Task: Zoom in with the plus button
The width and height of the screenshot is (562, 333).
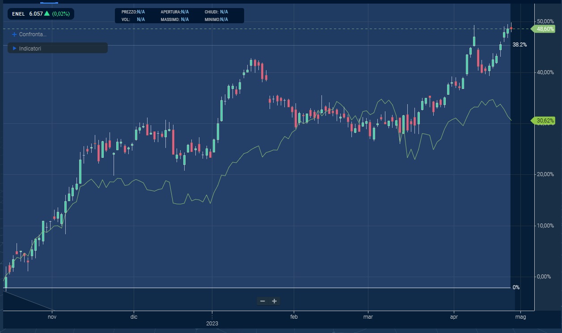Action: click(x=275, y=301)
